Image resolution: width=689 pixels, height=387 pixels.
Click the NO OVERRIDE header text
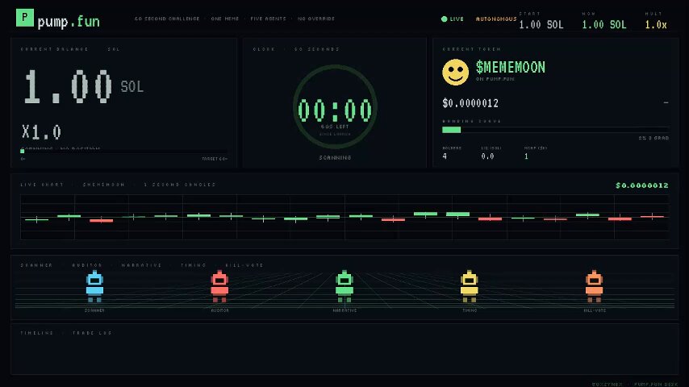coord(316,19)
